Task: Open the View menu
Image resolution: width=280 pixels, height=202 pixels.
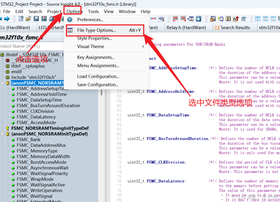Action: pos(108,12)
